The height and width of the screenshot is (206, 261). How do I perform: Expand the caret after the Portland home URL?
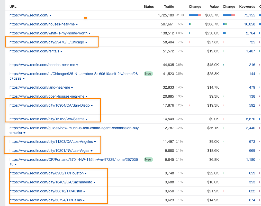point(16,164)
